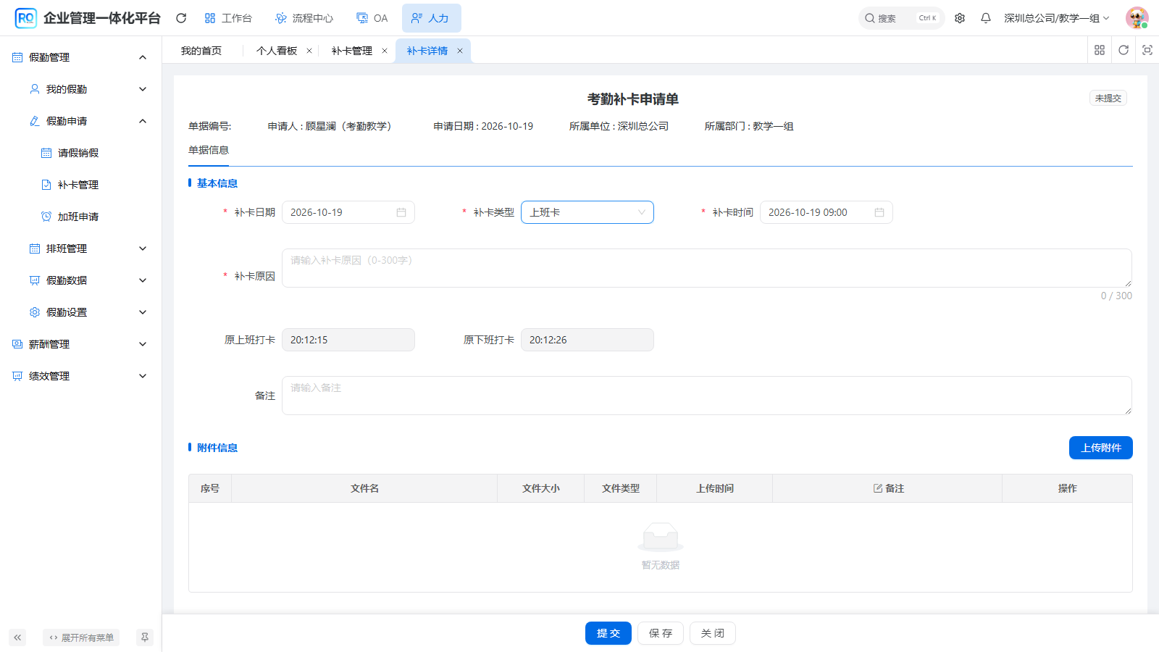Expand the 假勤设置 submenu
This screenshot has width=1159, height=652.
click(x=80, y=312)
